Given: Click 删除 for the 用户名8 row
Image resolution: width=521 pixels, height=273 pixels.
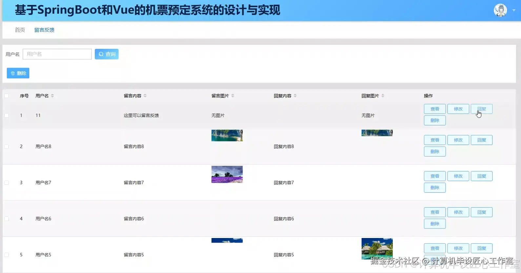Looking at the screenshot, I should 435,151.
